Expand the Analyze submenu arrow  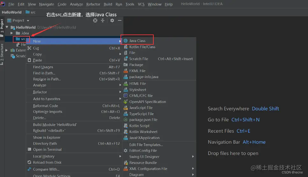(x=120, y=85)
